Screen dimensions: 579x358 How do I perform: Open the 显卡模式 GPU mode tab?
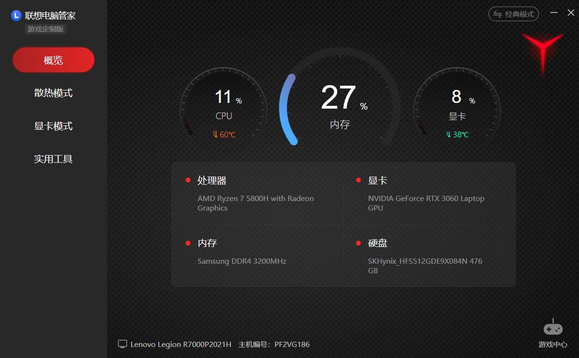point(54,126)
